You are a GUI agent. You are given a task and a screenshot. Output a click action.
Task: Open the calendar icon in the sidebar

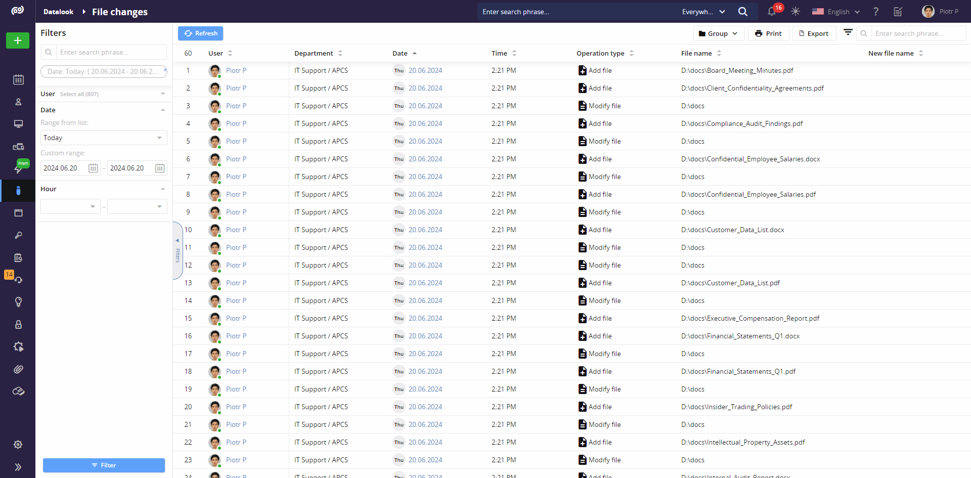pyautogui.click(x=18, y=79)
